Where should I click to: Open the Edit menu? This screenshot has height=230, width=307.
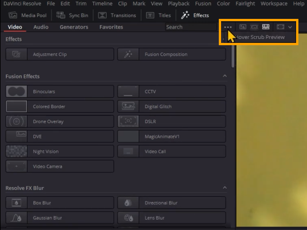tap(65, 3)
